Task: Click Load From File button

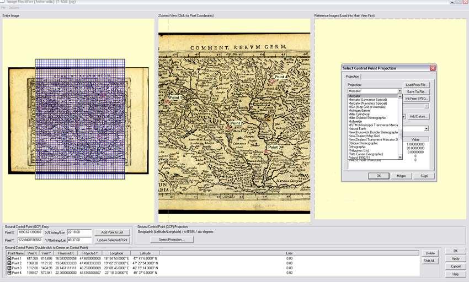Action: click(x=416, y=85)
